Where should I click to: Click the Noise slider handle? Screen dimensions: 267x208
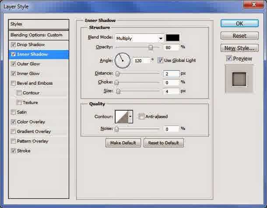(x=116, y=129)
